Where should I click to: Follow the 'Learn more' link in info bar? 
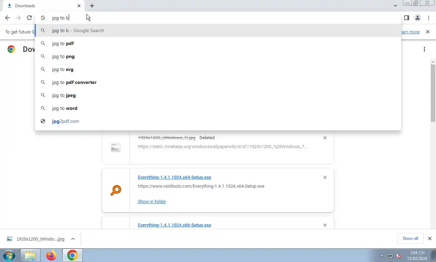pyautogui.click(x=410, y=32)
